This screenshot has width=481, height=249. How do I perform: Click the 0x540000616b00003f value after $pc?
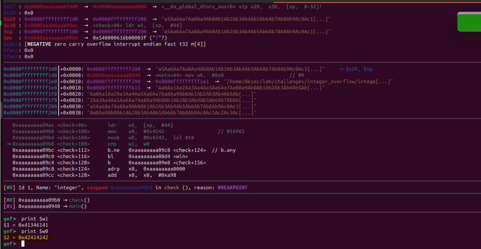(120, 38)
